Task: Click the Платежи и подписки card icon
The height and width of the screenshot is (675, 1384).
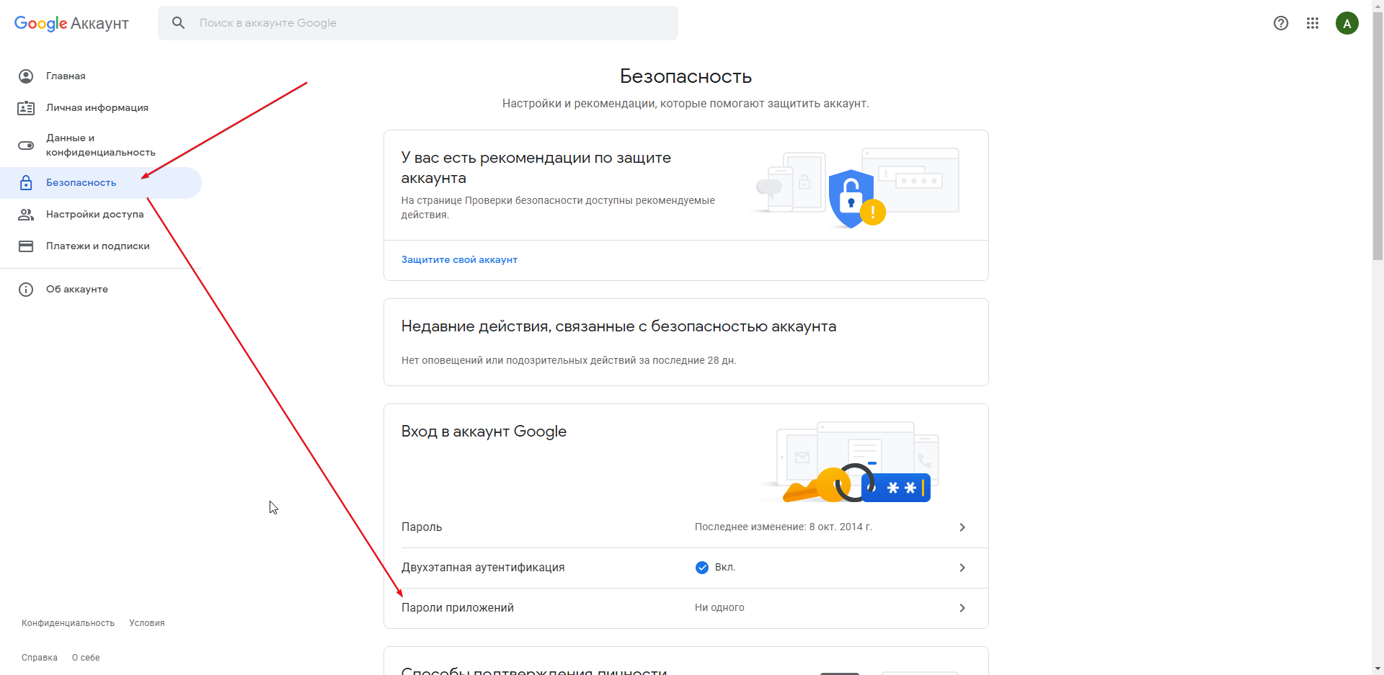Action: coord(26,246)
